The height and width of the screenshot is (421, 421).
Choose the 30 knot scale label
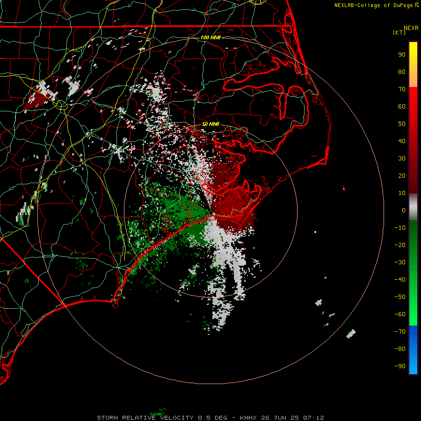(x=402, y=159)
